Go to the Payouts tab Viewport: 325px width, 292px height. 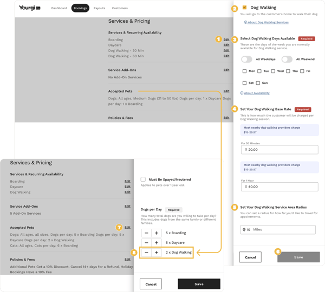click(x=99, y=8)
